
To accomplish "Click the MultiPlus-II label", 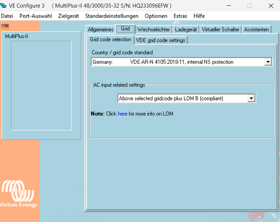I will (17, 36).
